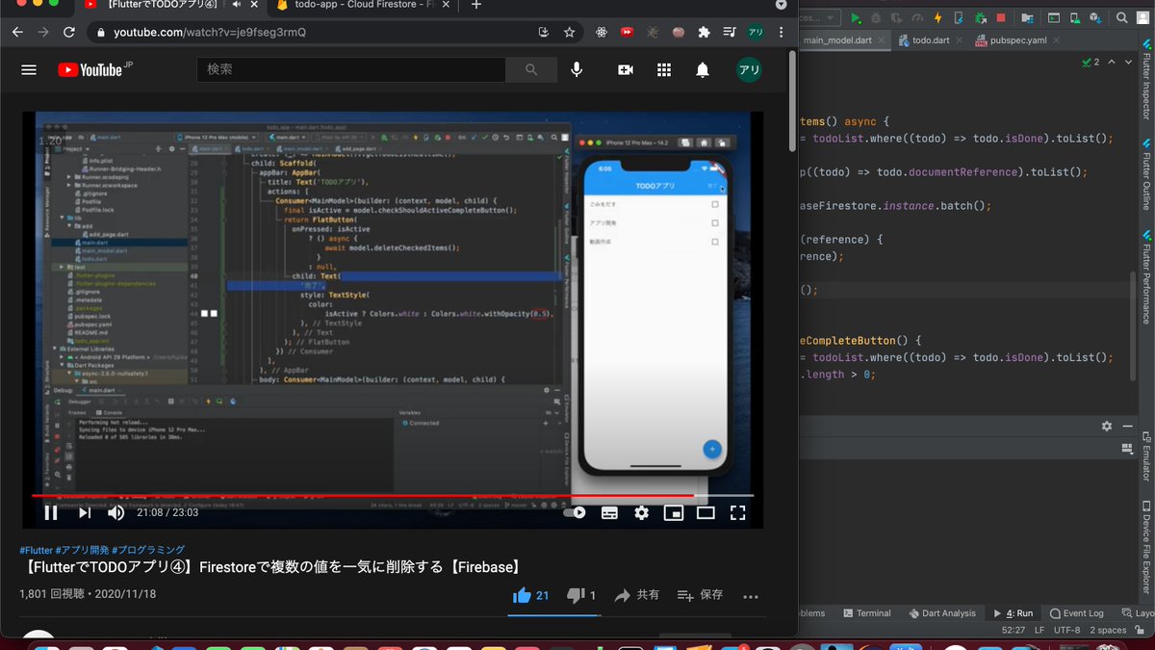Toggle subtitles in the video player
1155x650 pixels.
(x=609, y=513)
